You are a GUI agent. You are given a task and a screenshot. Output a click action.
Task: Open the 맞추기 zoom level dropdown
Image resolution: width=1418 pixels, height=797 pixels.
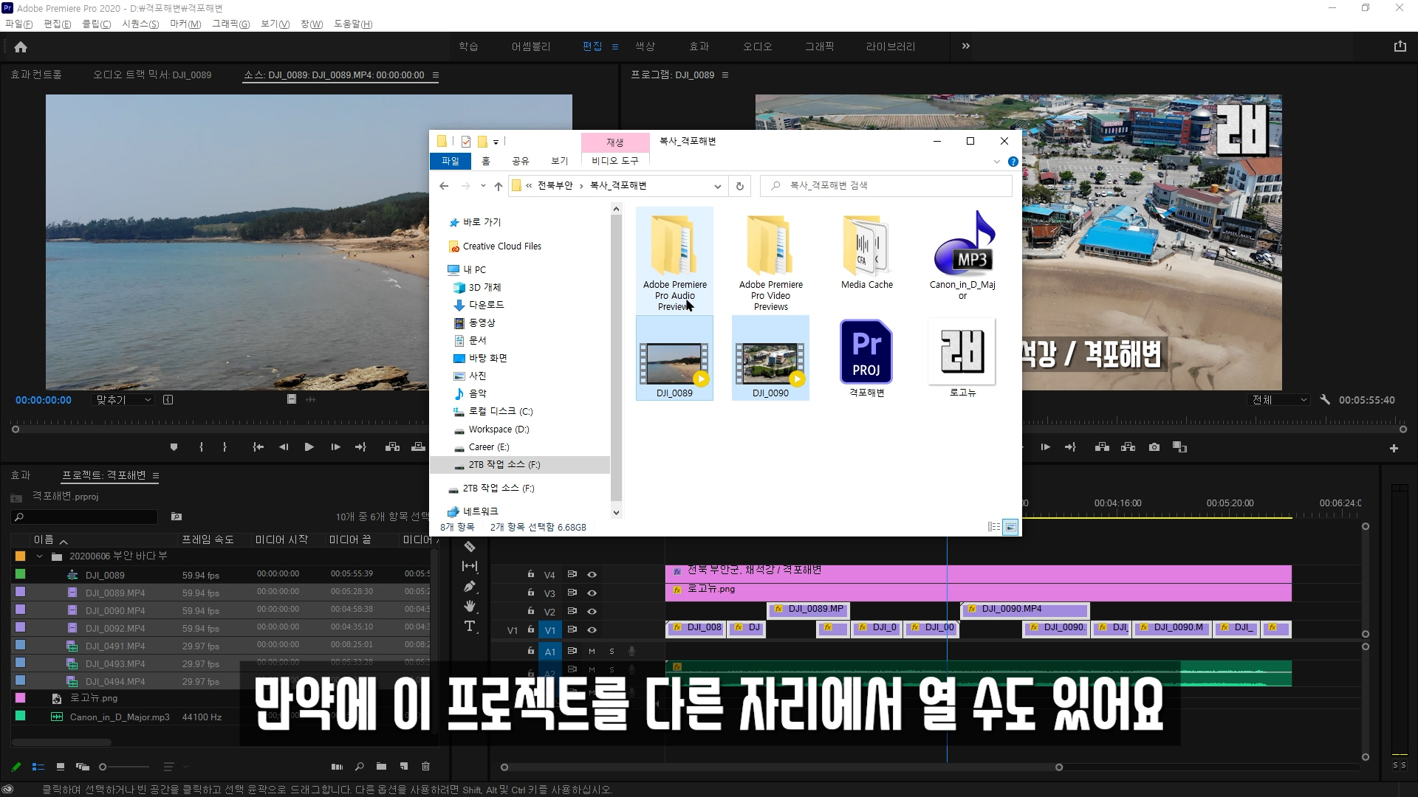click(x=123, y=400)
